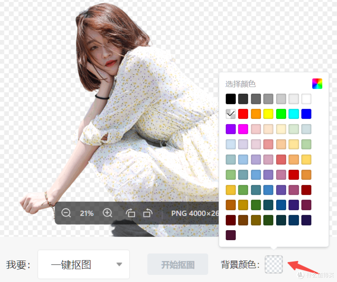Screen dimensions: 337x282
Task: Choose the pure blue swatch after cyan
Action: (x=306, y=114)
